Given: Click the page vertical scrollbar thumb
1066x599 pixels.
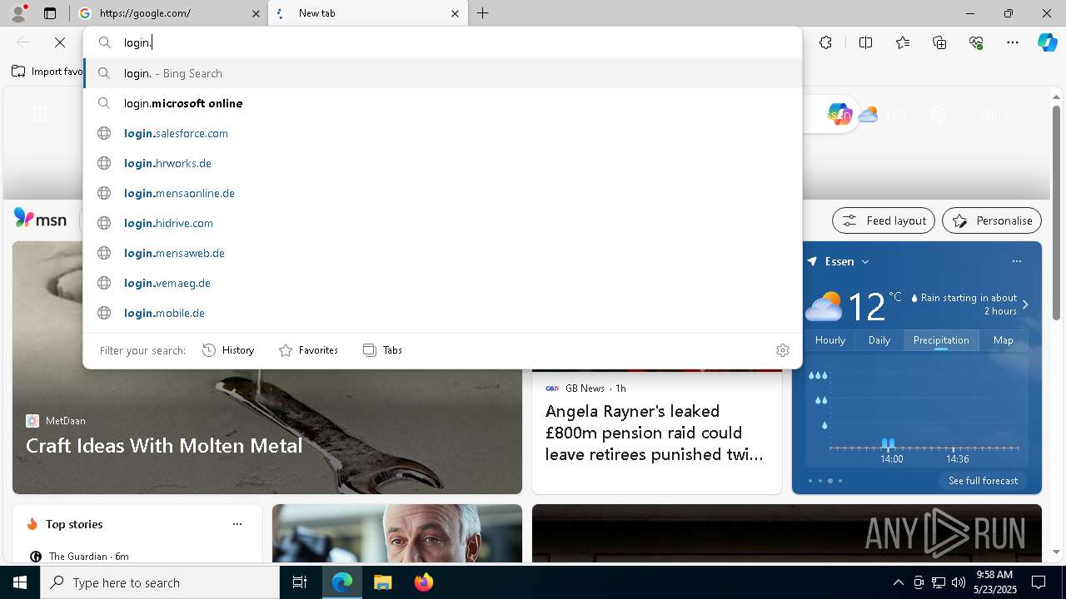Looking at the screenshot, I should pyautogui.click(x=1056, y=212).
